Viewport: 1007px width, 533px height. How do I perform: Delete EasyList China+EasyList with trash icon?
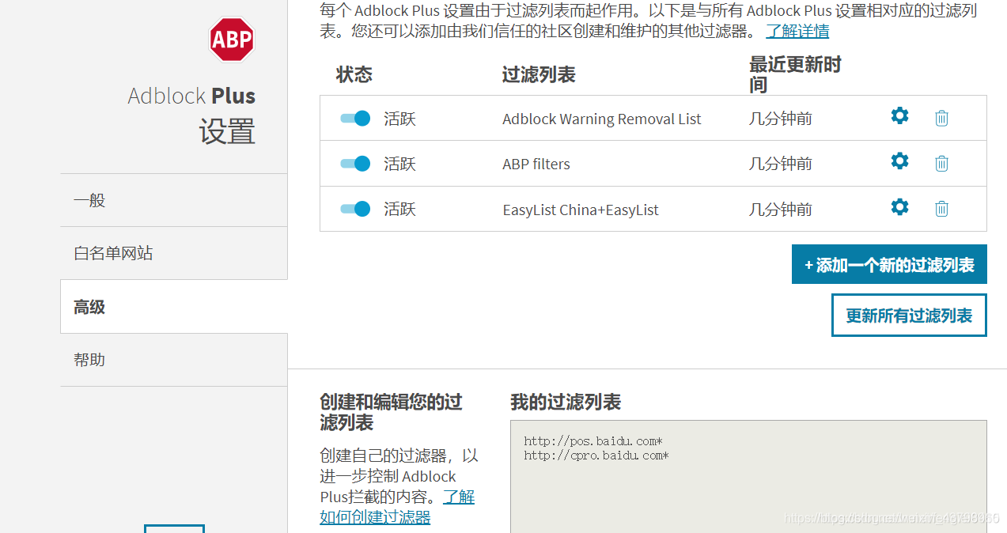click(x=941, y=209)
